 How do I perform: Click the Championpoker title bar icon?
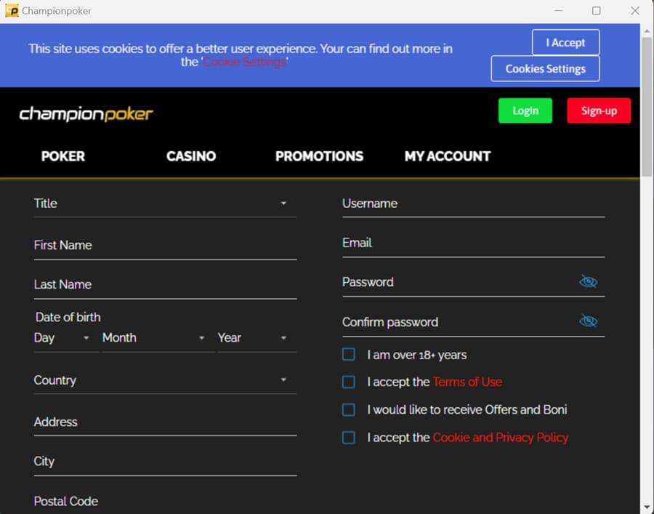pyautogui.click(x=11, y=11)
